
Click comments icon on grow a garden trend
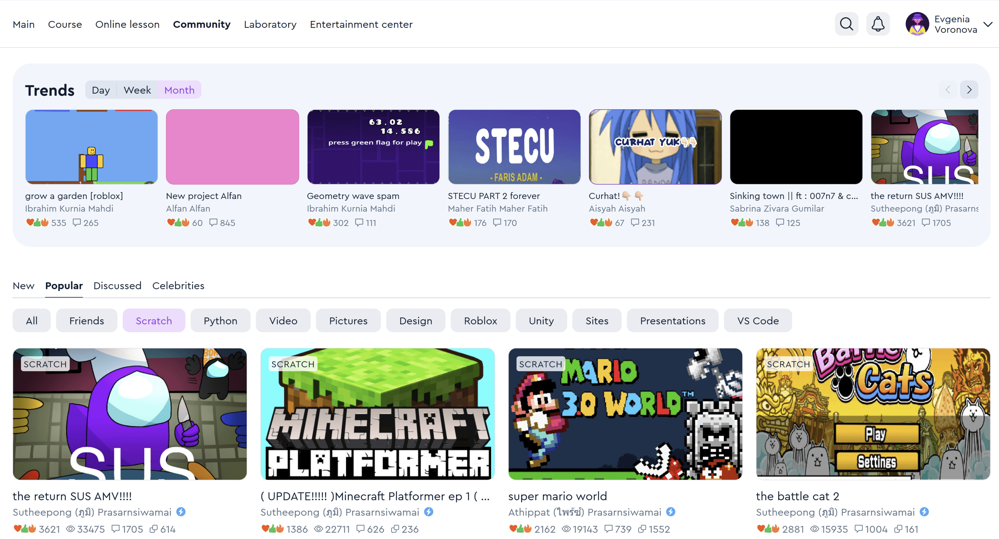click(x=77, y=223)
